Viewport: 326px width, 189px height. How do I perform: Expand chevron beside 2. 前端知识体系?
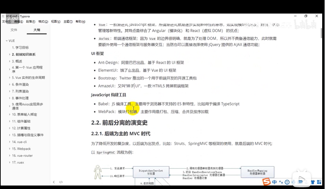(x=10, y=54)
